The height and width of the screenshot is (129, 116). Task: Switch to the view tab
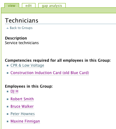(x=12, y=6)
